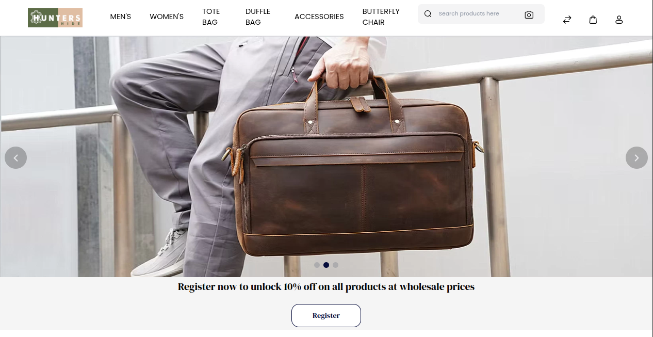Select the active middle carousel dot
Screen dimensions: 653x337
coord(326,265)
